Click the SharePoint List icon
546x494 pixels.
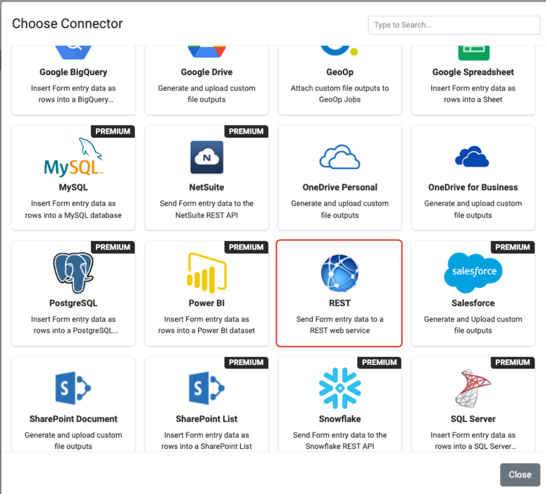tap(207, 388)
